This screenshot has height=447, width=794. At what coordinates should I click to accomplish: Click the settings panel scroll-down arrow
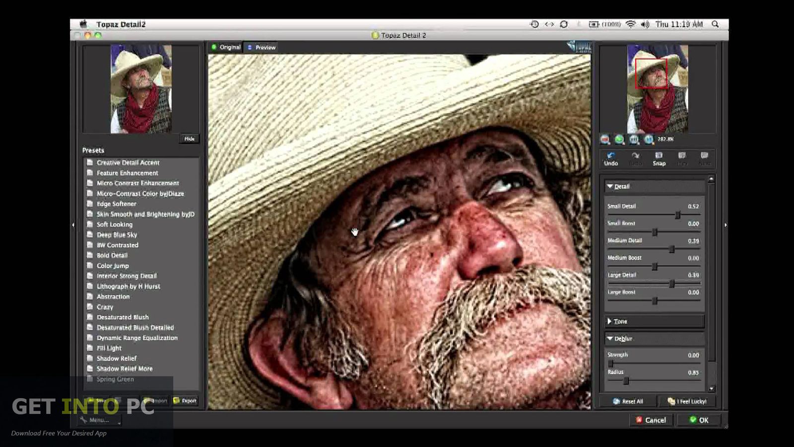pyautogui.click(x=712, y=389)
